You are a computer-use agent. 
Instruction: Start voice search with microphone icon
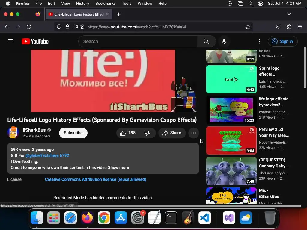(x=224, y=41)
